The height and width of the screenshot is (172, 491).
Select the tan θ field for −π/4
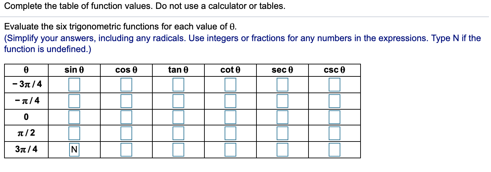click(x=178, y=101)
